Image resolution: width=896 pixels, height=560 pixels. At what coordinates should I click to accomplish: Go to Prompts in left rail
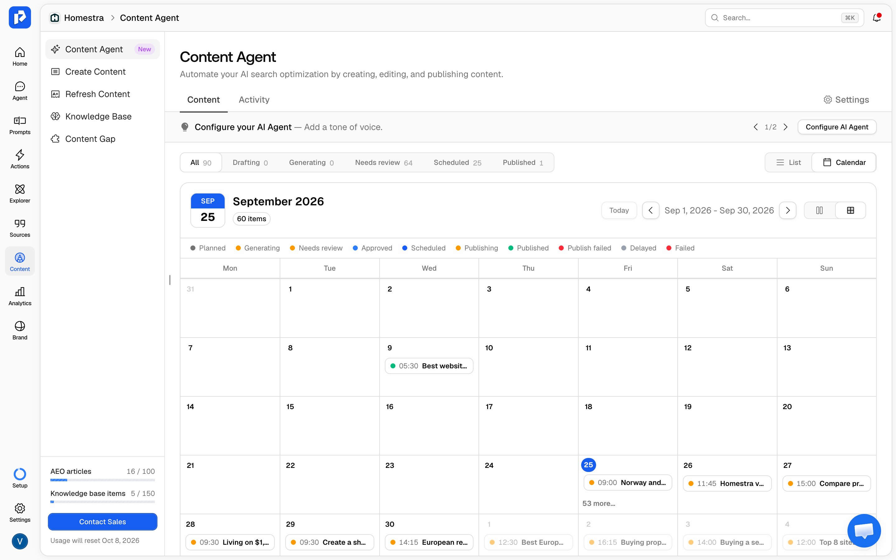click(x=20, y=125)
